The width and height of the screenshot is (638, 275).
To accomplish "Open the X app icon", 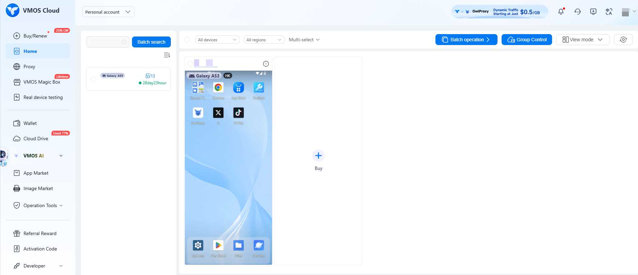I will tap(218, 113).
